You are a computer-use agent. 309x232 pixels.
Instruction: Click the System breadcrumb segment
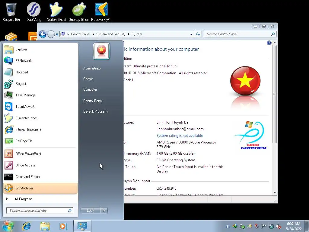[137, 34]
